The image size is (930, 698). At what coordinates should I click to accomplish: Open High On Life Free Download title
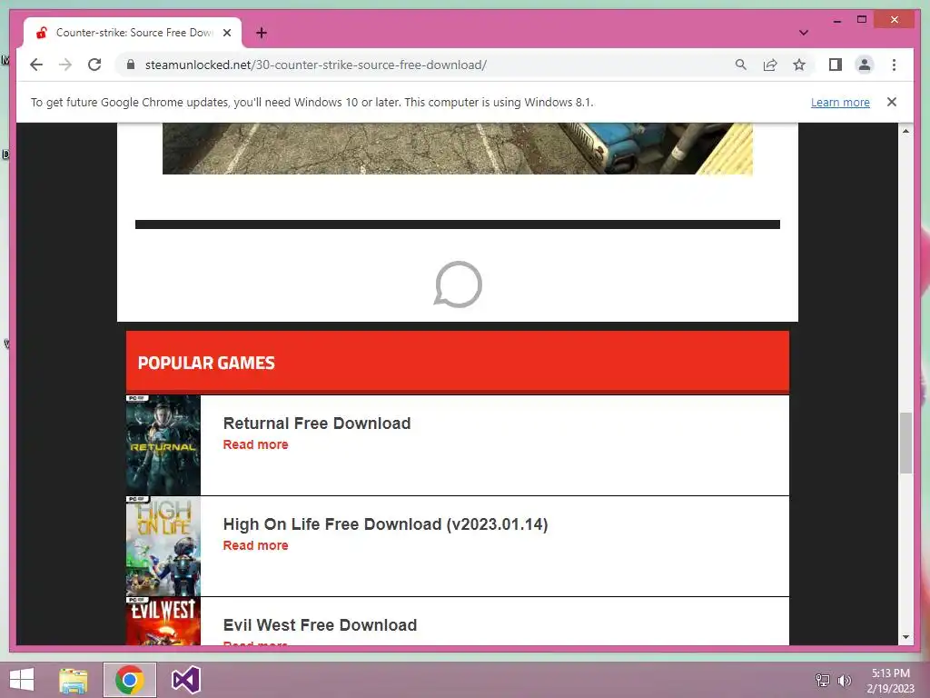(x=385, y=524)
